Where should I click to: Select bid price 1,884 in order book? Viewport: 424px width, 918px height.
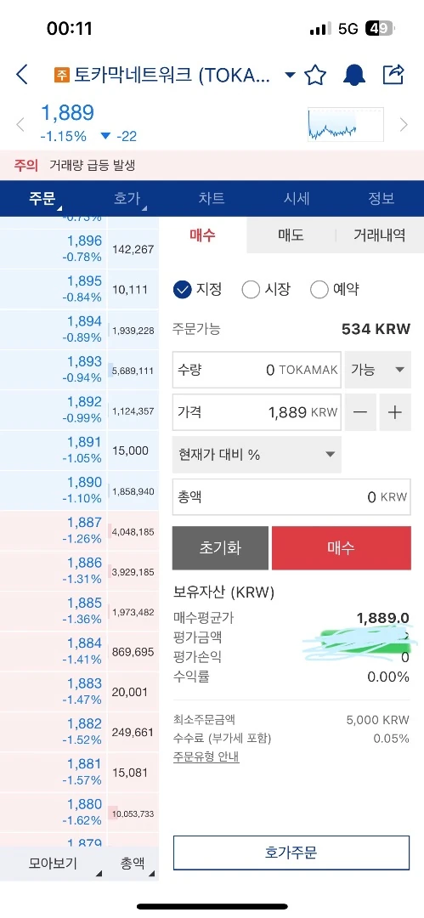point(54,652)
